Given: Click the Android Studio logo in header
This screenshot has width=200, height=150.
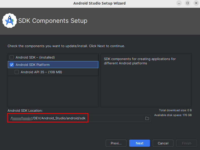Looking at the screenshot, I should pyautogui.click(x=10, y=21).
